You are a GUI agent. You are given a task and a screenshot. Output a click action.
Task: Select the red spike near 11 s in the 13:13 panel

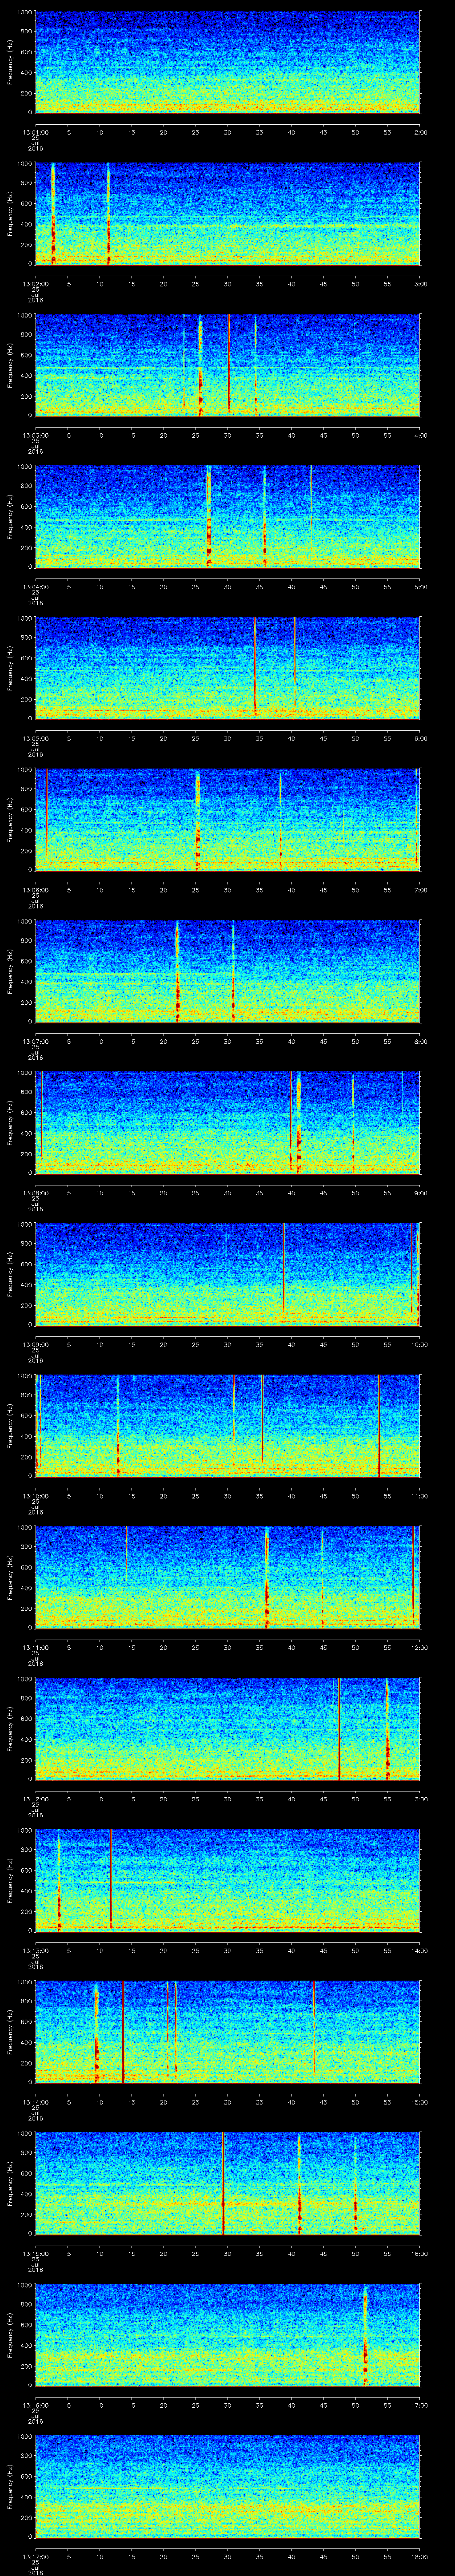(111, 1879)
